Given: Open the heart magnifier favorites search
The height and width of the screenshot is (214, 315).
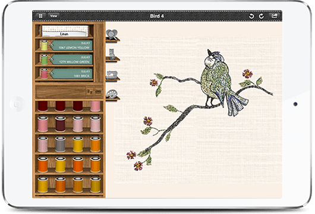Looking at the screenshot, I should click(x=112, y=34).
